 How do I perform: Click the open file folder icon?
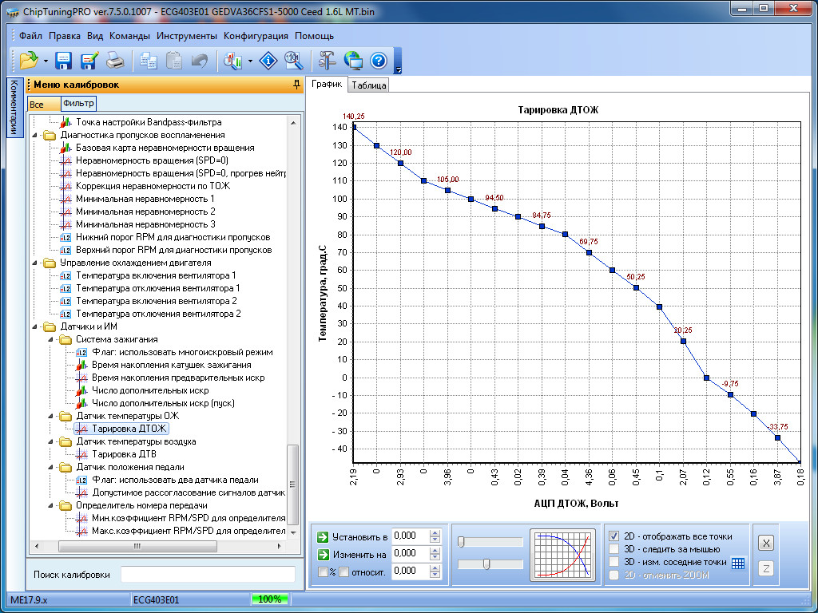click(x=28, y=60)
